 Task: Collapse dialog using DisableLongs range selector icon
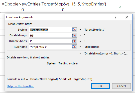point(74,35)
